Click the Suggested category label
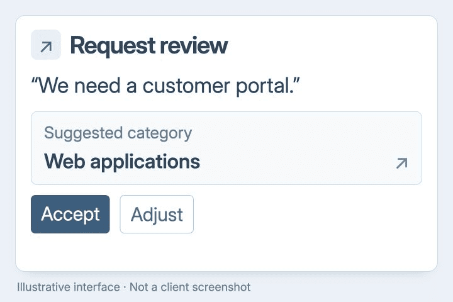Viewport: 453px width, 302px height. coord(118,133)
